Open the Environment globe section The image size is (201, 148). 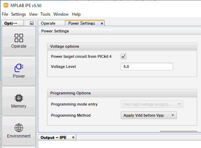pos(19,131)
